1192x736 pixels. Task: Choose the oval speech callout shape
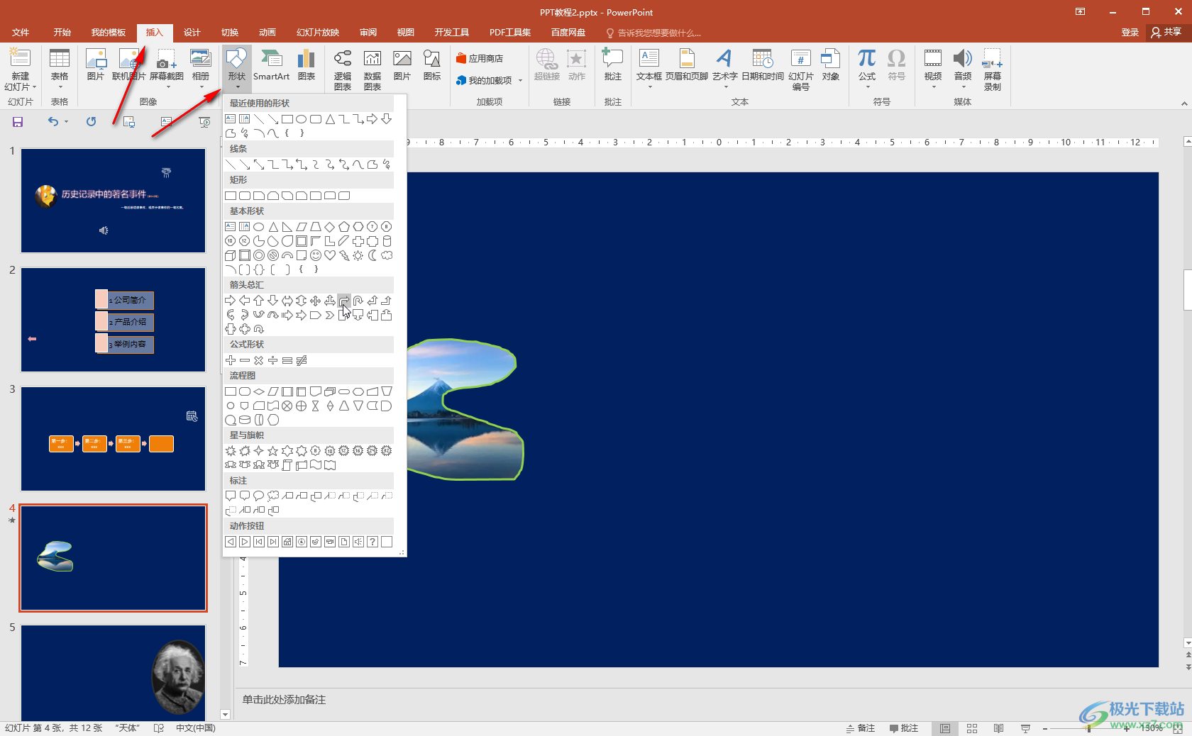point(259,496)
